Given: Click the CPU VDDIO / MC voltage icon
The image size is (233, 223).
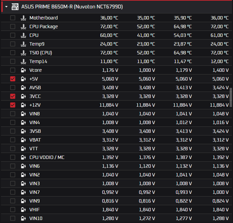Looking at the screenshot, I should click(23, 157).
